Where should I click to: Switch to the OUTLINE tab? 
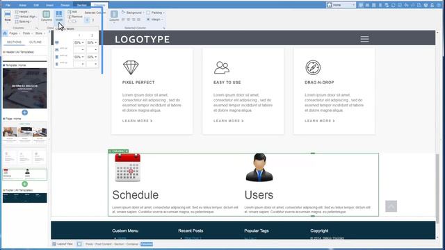[x=35, y=42]
